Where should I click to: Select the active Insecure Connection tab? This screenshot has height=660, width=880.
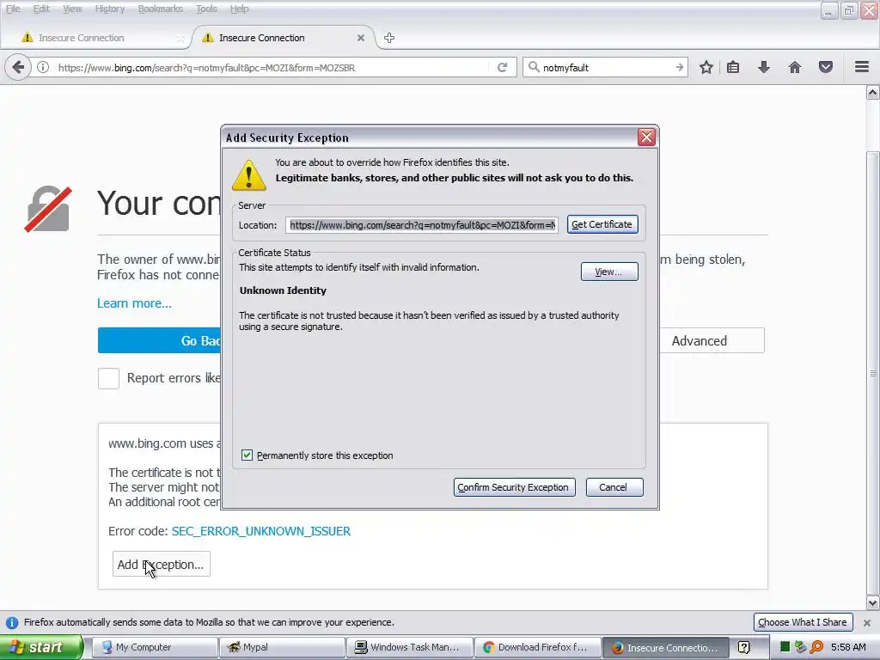click(284, 38)
